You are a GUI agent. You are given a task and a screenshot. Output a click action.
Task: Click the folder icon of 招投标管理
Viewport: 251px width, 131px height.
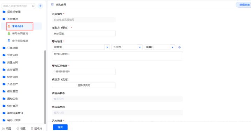4,12
